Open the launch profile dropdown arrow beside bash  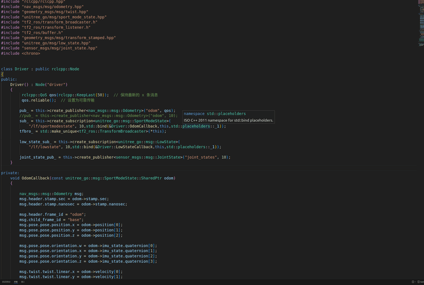point(415,282)
